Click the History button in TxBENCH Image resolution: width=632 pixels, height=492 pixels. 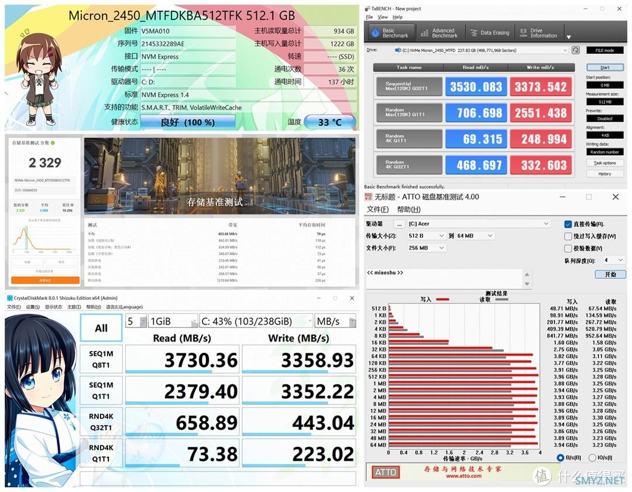pos(604,174)
